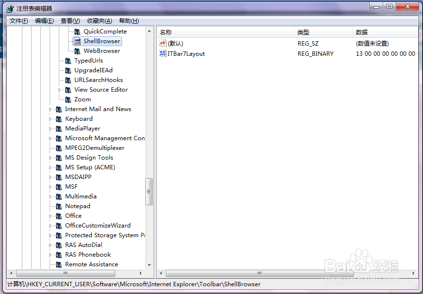Open the 收藏夹(A) menu

99,21
